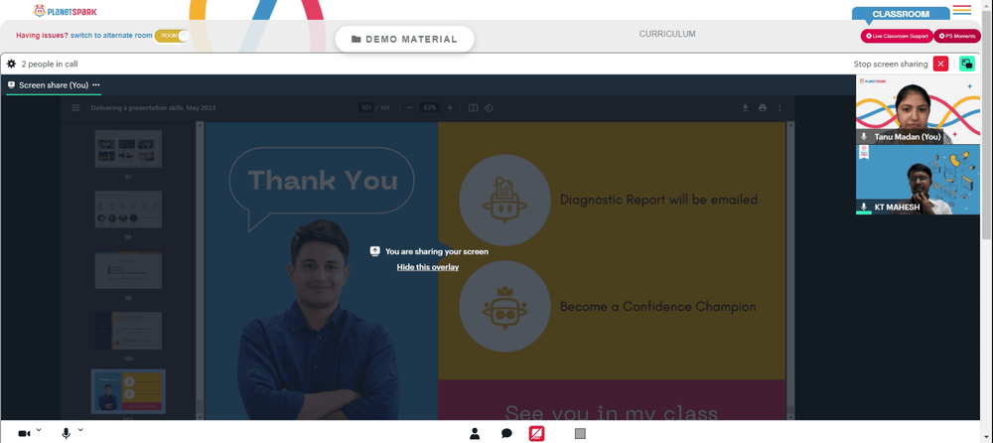The image size is (993, 443).
Task: Select slide thumbnail 97
Action: pyautogui.click(x=128, y=149)
